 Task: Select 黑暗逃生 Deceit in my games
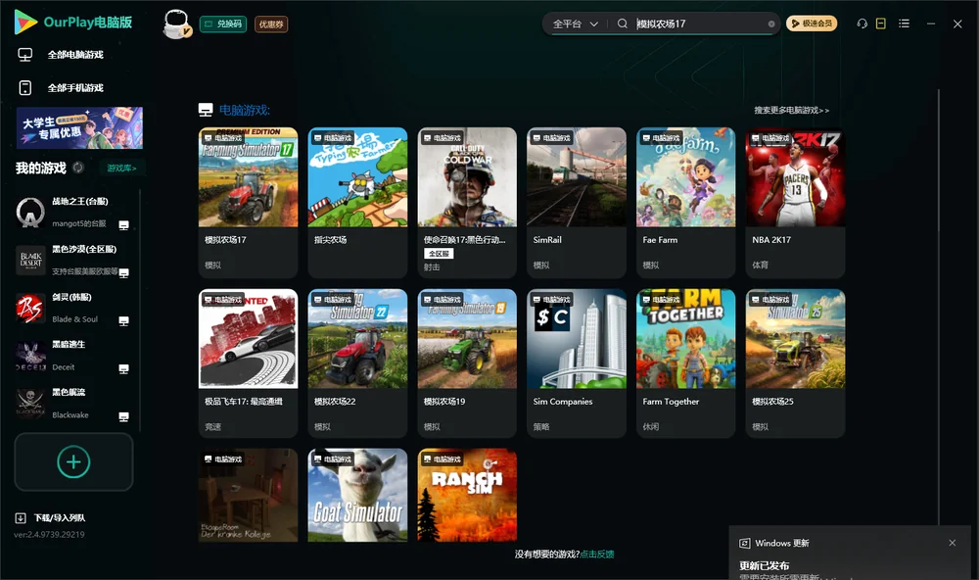coord(73,356)
